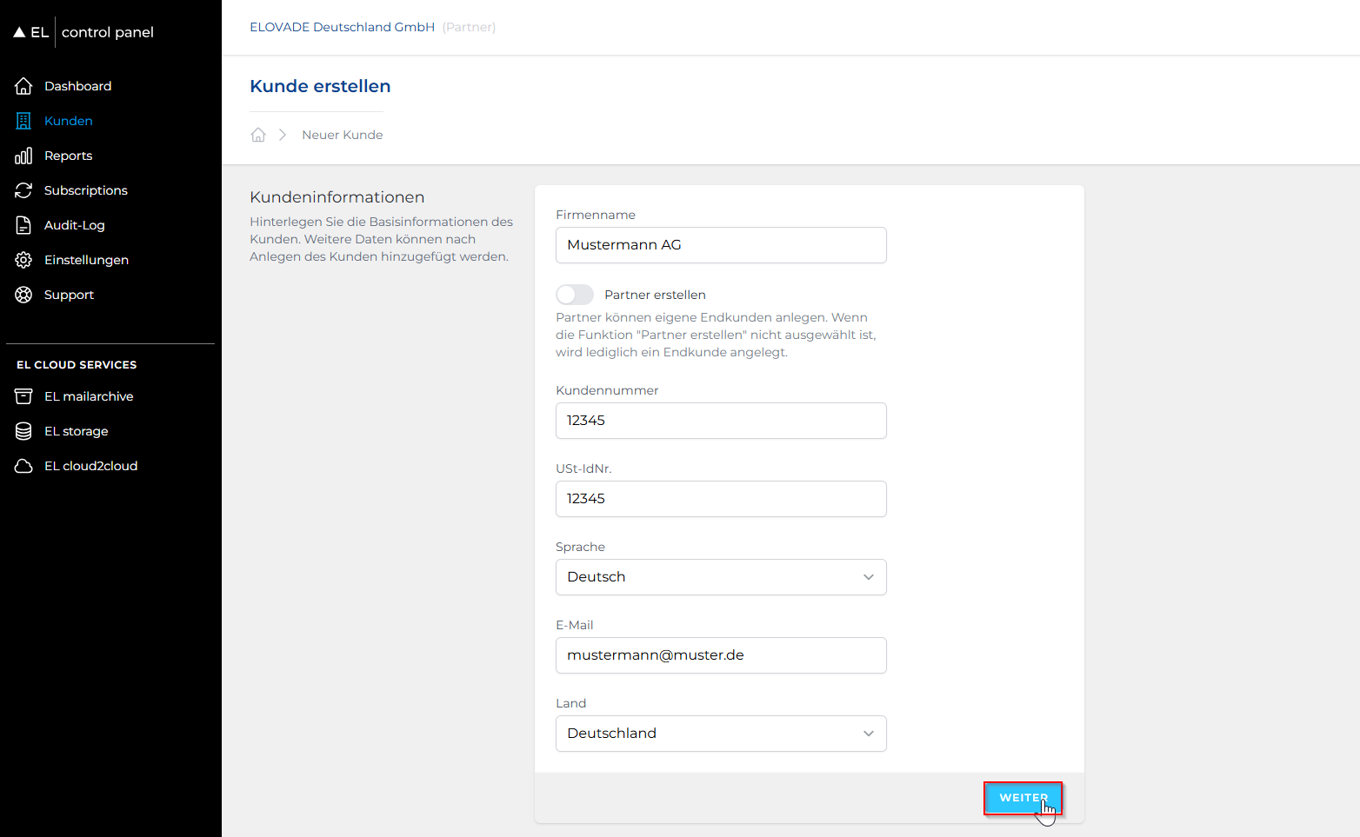The width and height of the screenshot is (1360, 837).
Task: Open Einstellungen via the gear icon
Action: (23, 260)
